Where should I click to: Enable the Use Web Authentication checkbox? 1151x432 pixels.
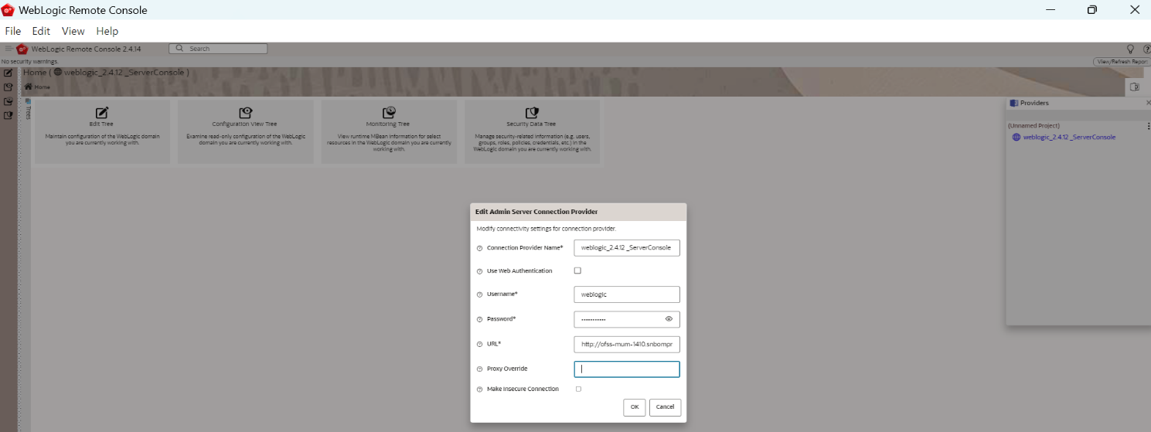(x=577, y=270)
